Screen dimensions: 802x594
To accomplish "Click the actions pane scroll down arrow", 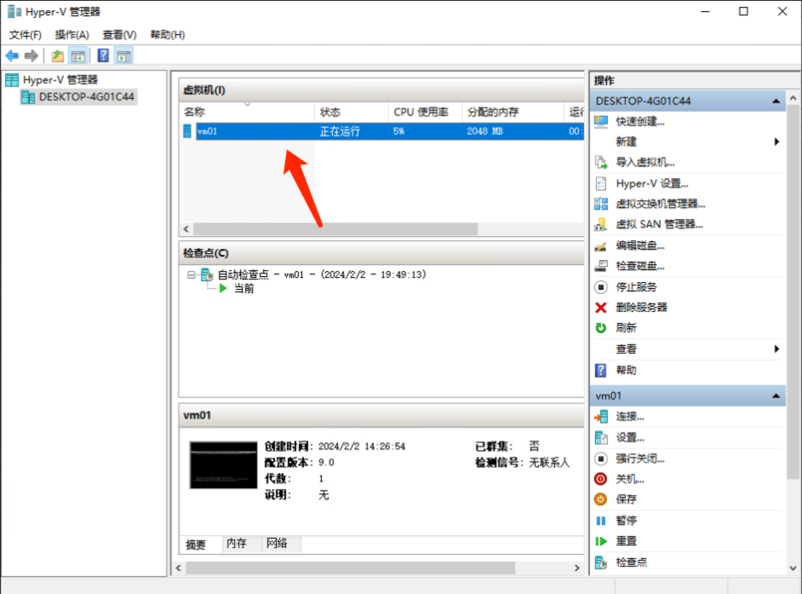I will click(x=793, y=568).
